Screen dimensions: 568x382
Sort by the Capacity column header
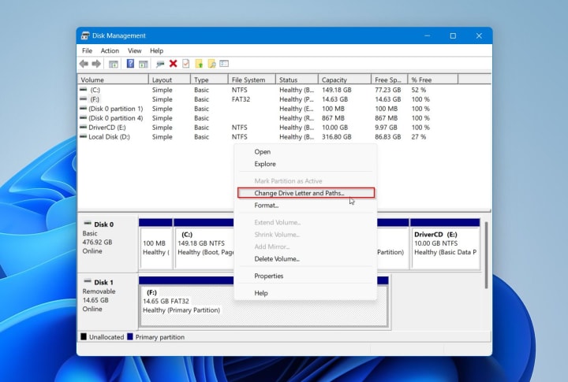coord(345,80)
